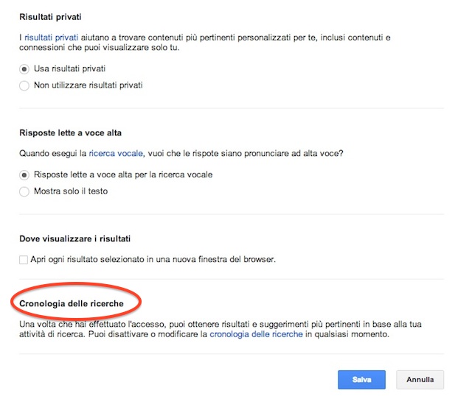The height and width of the screenshot is (396, 472).
Task: Open the 'risultati privati' hyperlink
Action: pos(52,35)
